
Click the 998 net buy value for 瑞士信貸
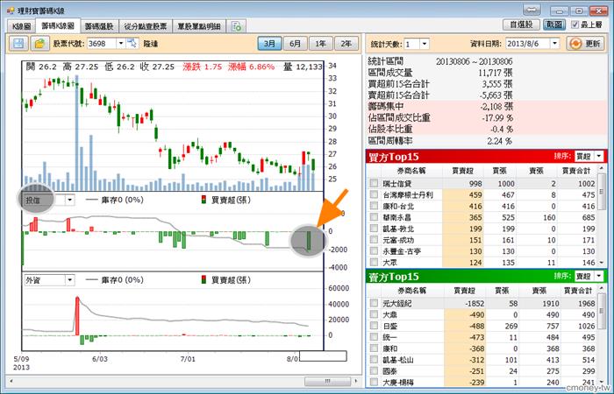coord(475,183)
